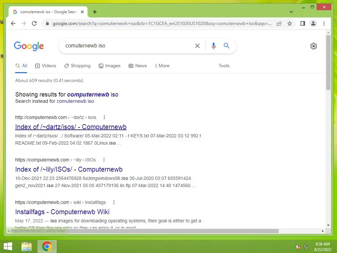Open a new tab

point(94,12)
